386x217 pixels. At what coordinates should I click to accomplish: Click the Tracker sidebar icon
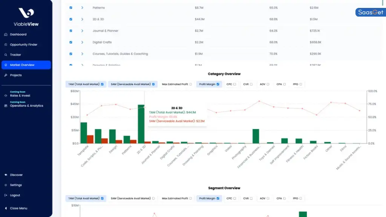click(x=6, y=55)
